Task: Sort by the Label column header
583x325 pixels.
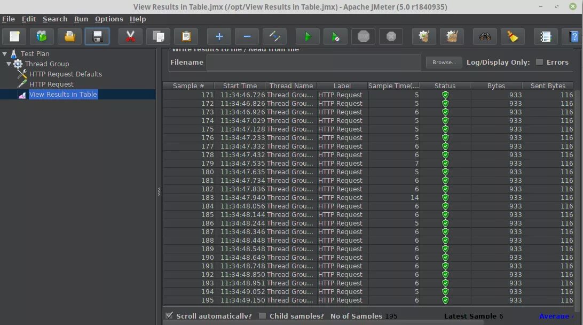Action: [342, 86]
